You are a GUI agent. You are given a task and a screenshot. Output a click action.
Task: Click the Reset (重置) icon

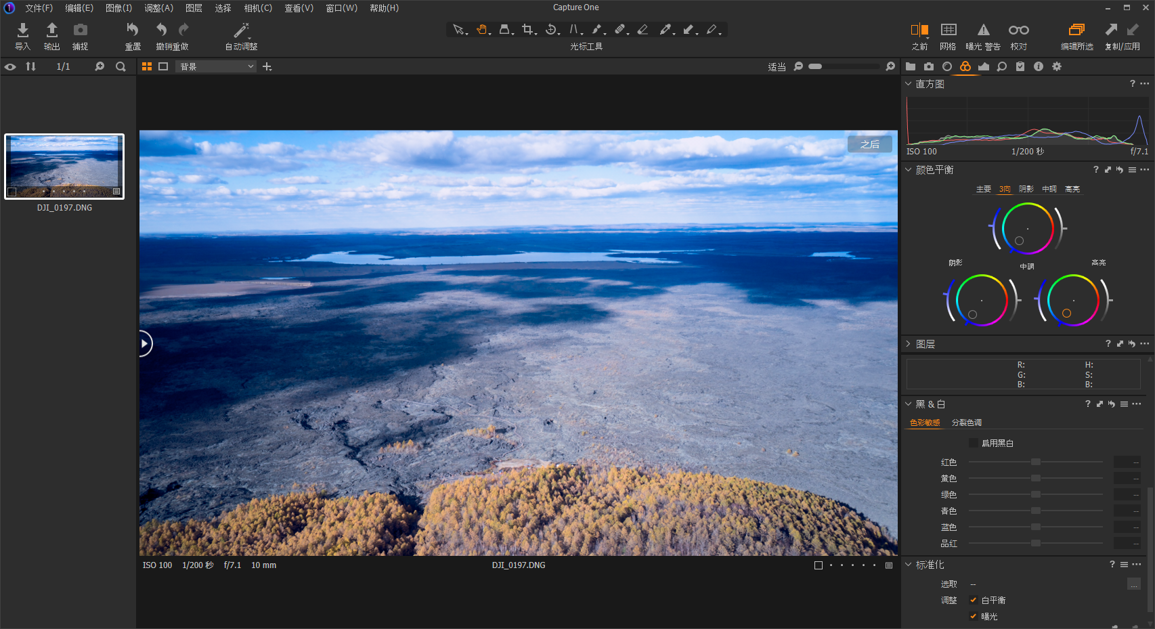[x=133, y=30]
